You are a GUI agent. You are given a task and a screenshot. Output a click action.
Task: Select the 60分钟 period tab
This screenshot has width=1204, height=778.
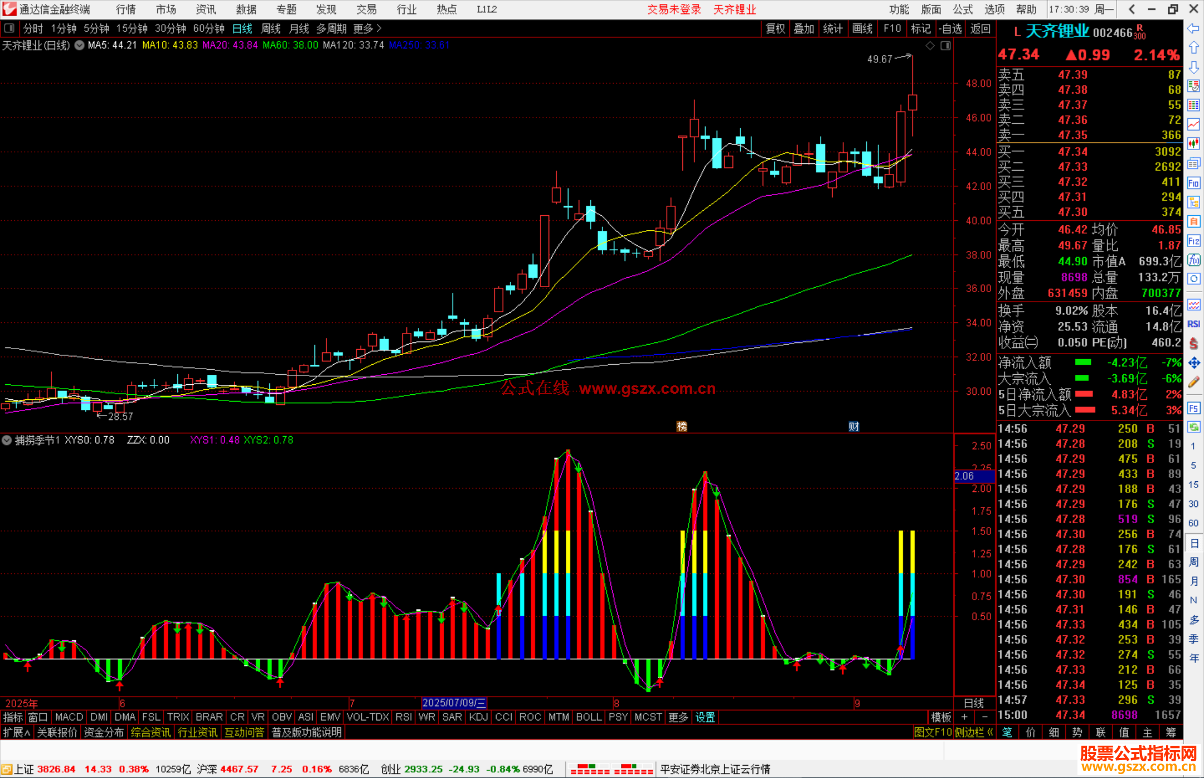point(208,28)
